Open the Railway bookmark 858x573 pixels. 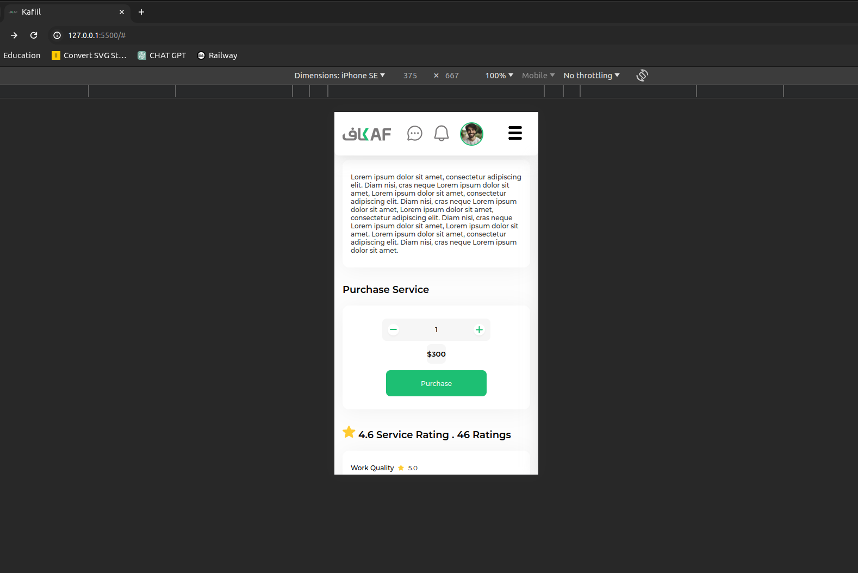[x=217, y=55]
